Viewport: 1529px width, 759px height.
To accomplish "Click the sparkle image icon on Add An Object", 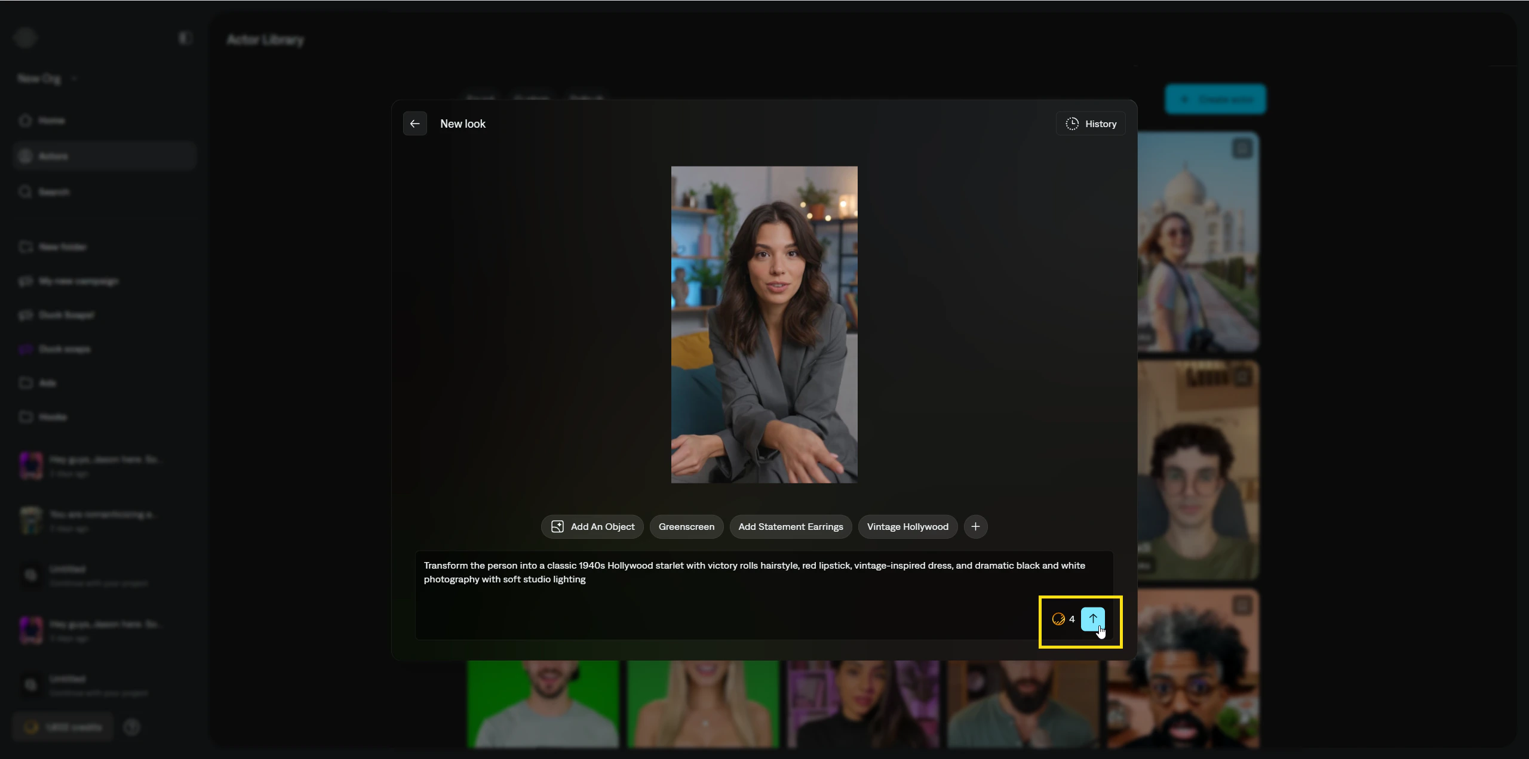I will (557, 526).
